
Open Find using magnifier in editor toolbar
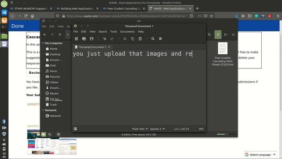153,39
